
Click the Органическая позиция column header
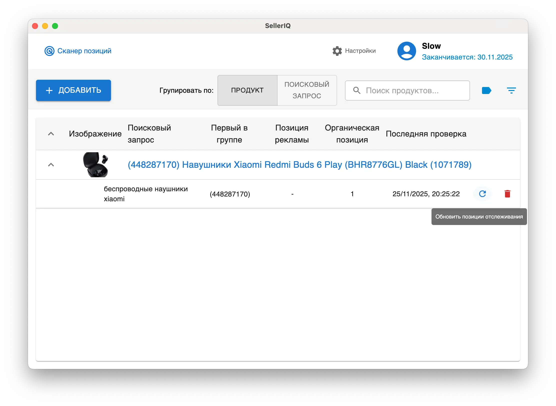click(x=352, y=134)
